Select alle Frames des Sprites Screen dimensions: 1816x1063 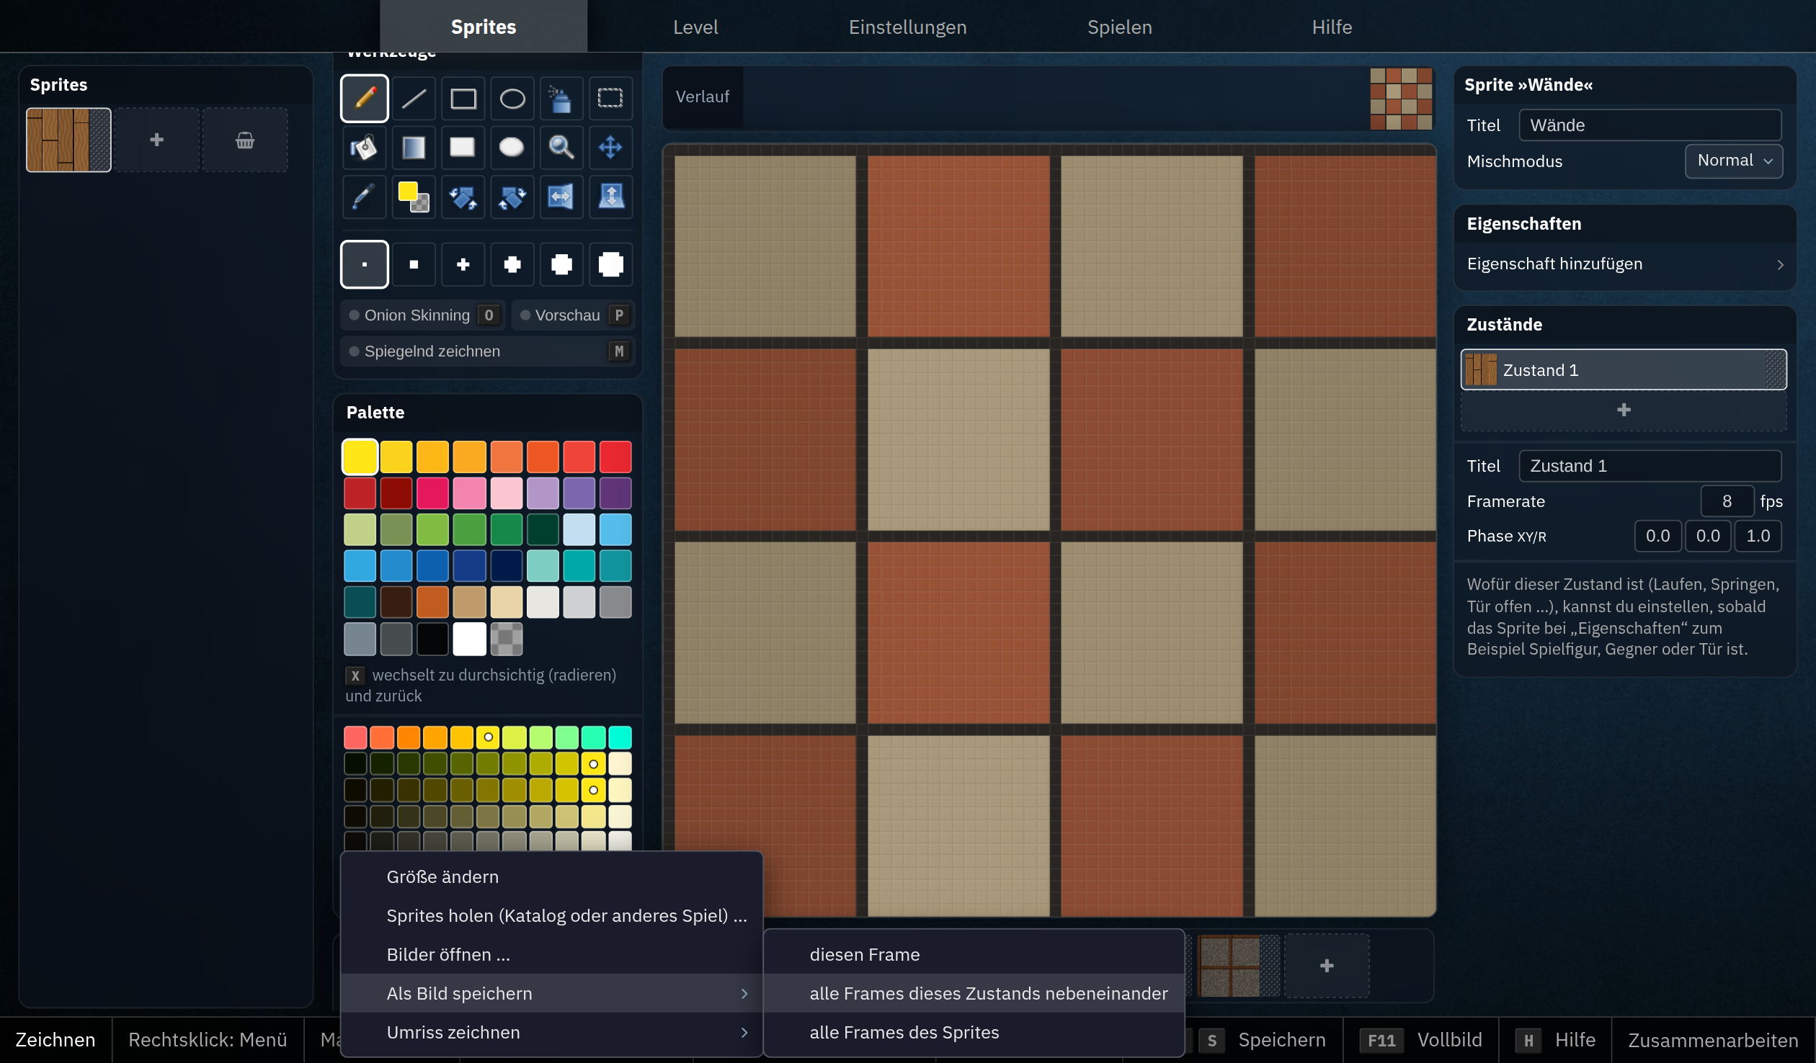(x=974, y=1032)
